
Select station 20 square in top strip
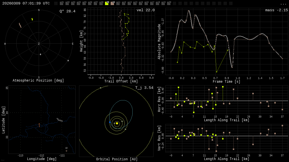coord(169,3)
